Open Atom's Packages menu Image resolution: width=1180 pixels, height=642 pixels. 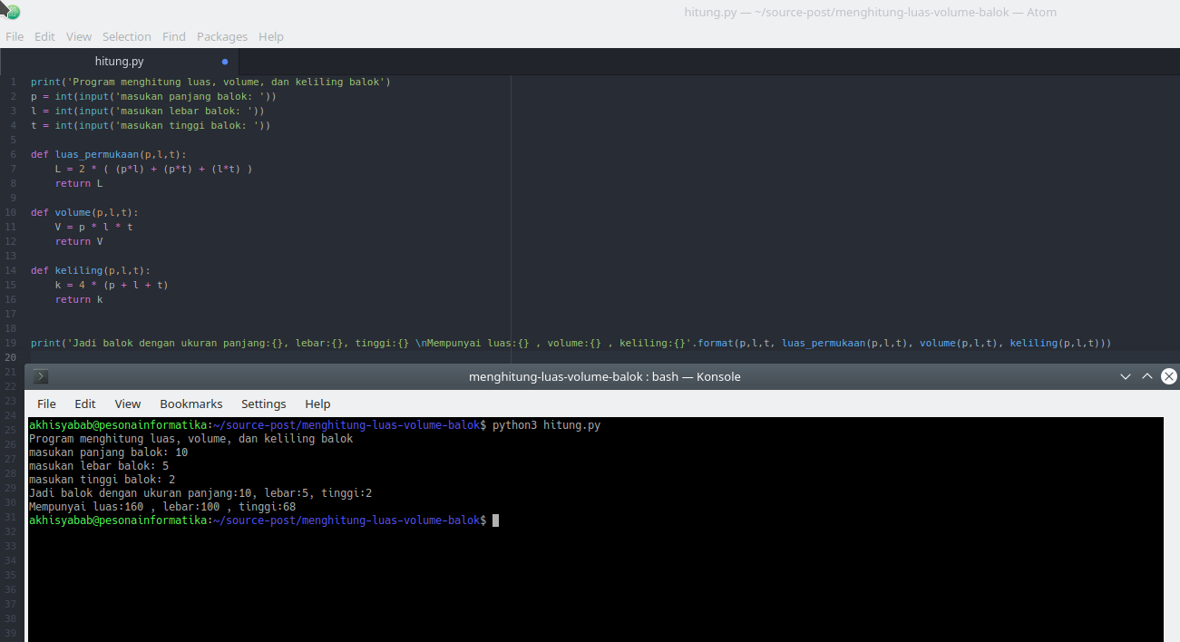pos(221,36)
